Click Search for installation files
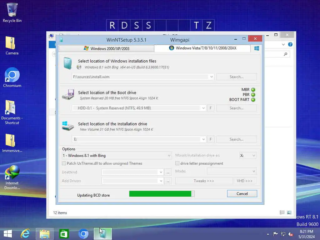320x240 pixels. (237, 77)
